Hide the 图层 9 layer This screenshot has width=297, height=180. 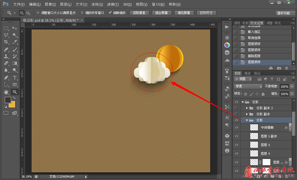coord(236,153)
